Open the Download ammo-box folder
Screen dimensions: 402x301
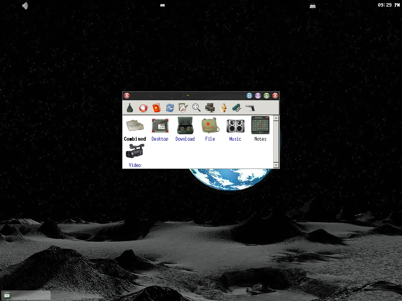pyautogui.click(x=185, y=129)
